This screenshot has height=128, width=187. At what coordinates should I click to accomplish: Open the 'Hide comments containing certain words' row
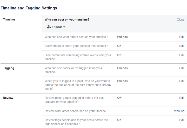pos(78,57)
